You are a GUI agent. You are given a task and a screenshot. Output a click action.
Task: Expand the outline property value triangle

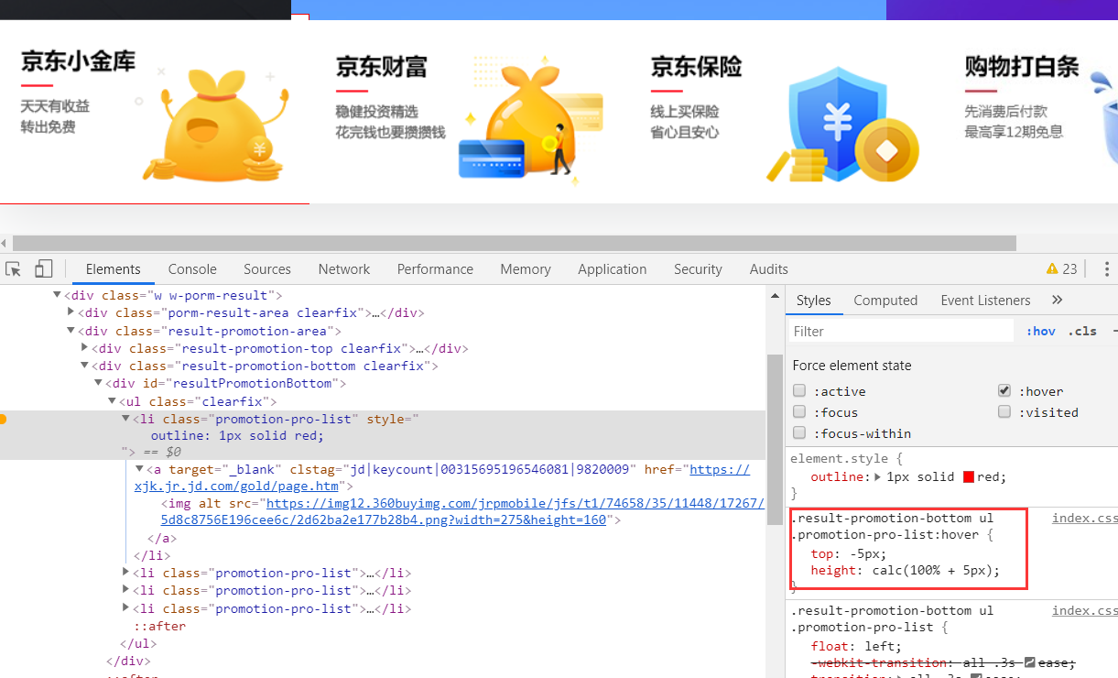879,476
